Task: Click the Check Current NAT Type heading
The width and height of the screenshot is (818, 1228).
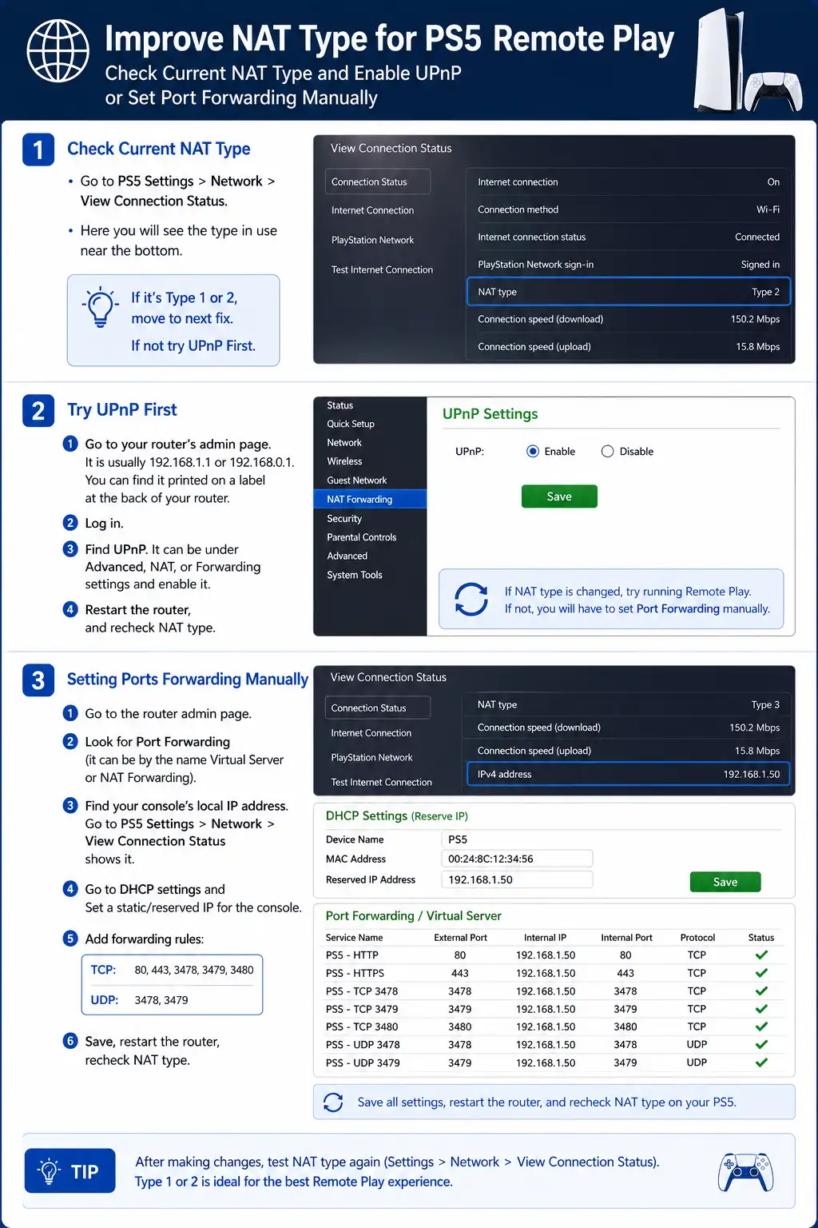Action: coord(159,149)
